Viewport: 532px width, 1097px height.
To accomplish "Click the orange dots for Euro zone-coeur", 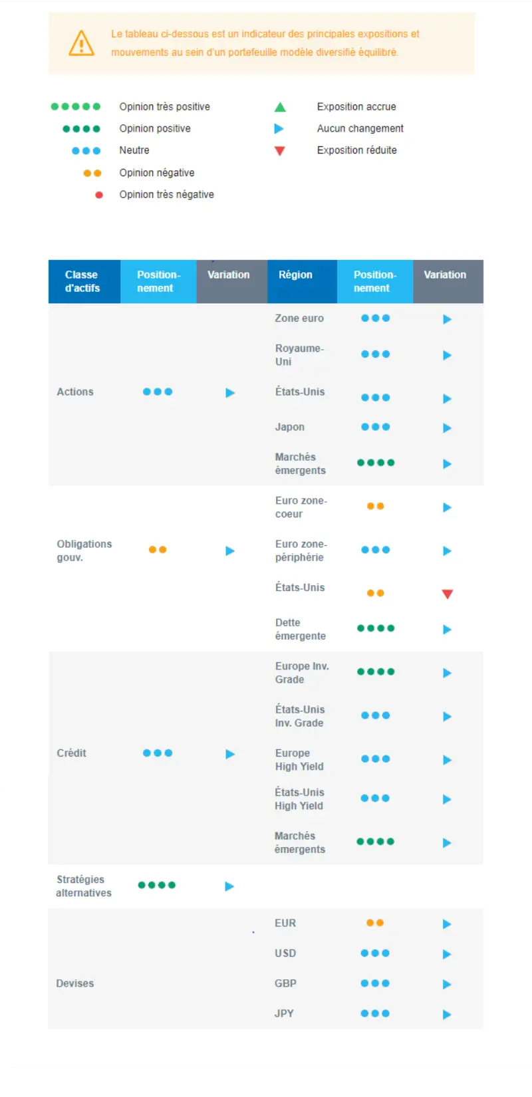I will click(x=376, y=506).
